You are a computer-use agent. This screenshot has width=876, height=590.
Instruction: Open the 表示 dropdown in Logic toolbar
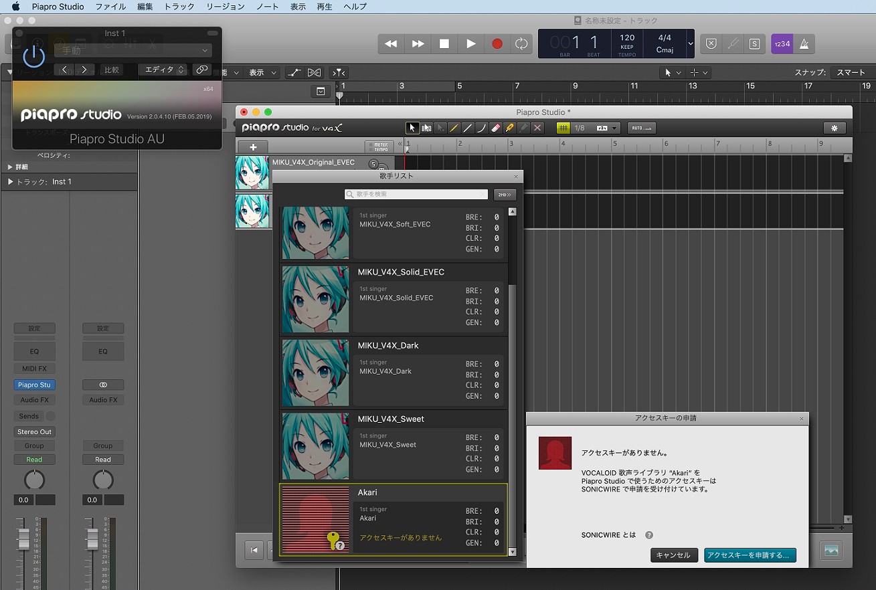coord(262,72)
